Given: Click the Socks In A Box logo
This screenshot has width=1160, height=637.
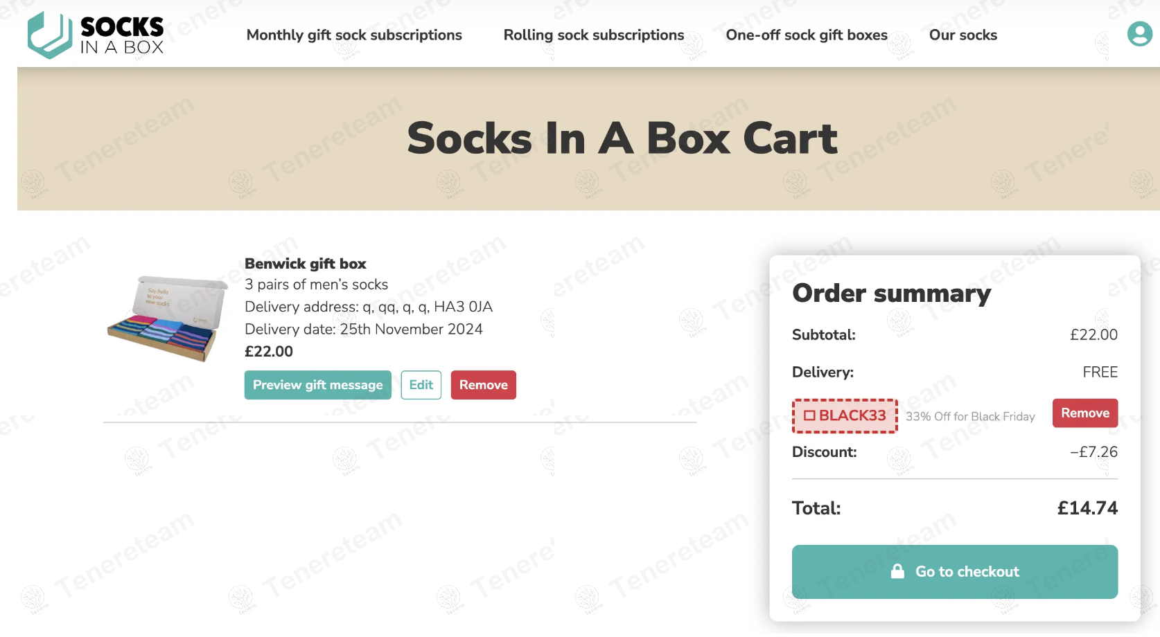Looking at the screenshot, I should coord(96,35).
